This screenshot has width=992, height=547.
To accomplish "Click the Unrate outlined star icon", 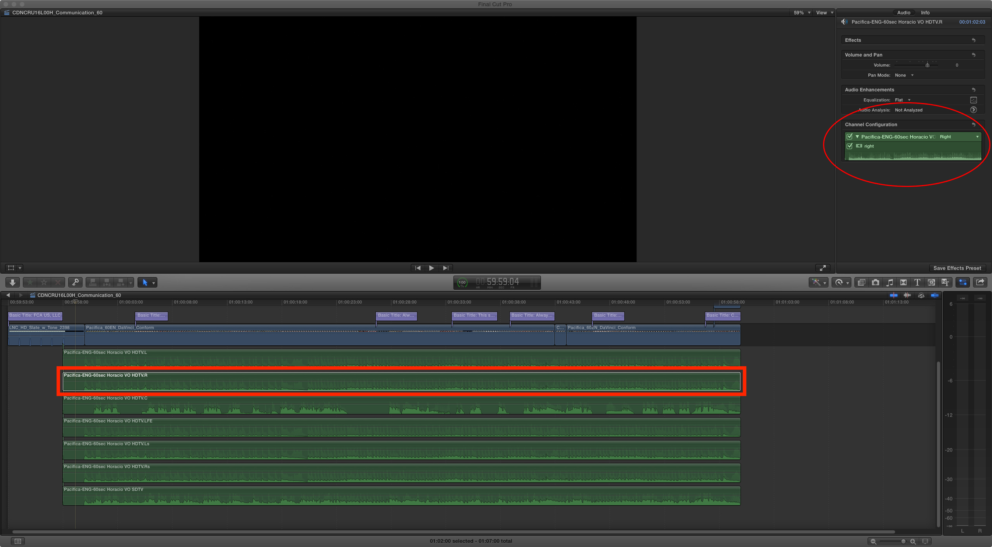I will click(x=44, y=283).
